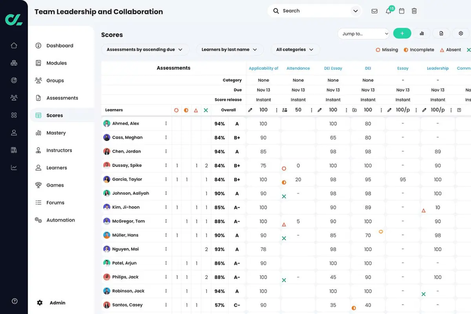Viewport: 471px width, 314px height.
Task: Open Groups in the menu
Action: point(55,80)
